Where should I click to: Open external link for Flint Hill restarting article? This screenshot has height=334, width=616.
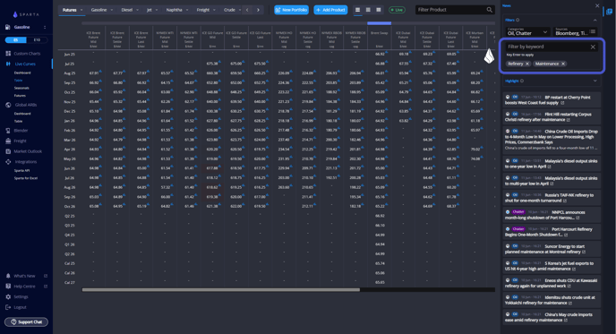coord(568,120)
